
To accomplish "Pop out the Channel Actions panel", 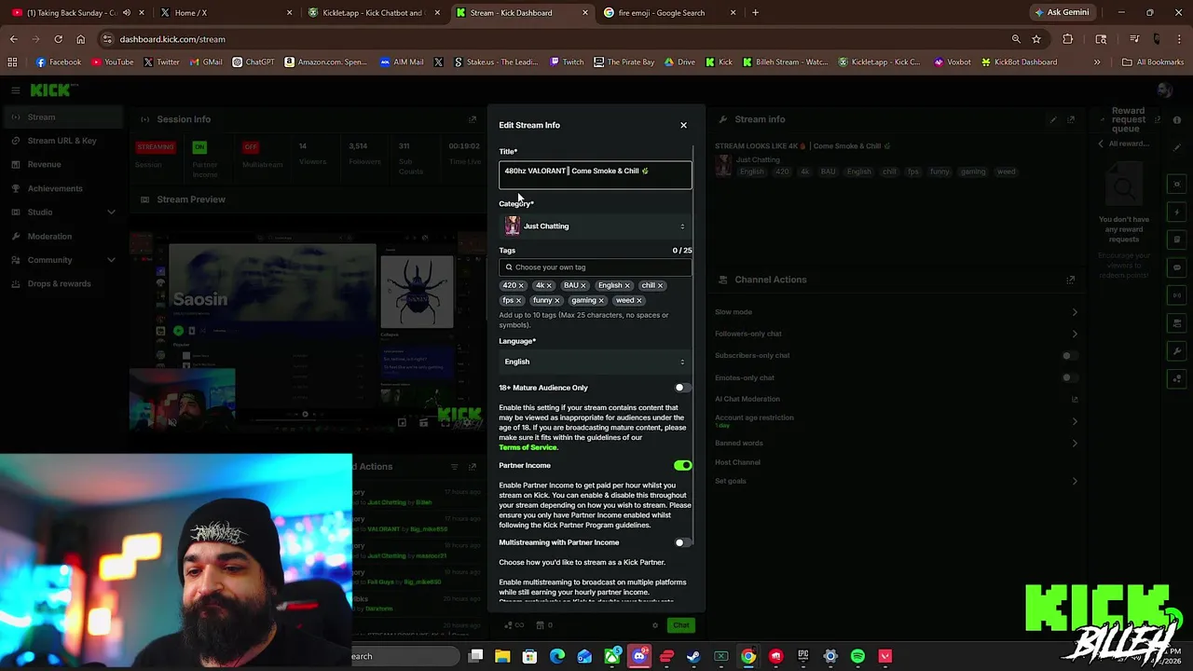I will [x=1071, y=280].
